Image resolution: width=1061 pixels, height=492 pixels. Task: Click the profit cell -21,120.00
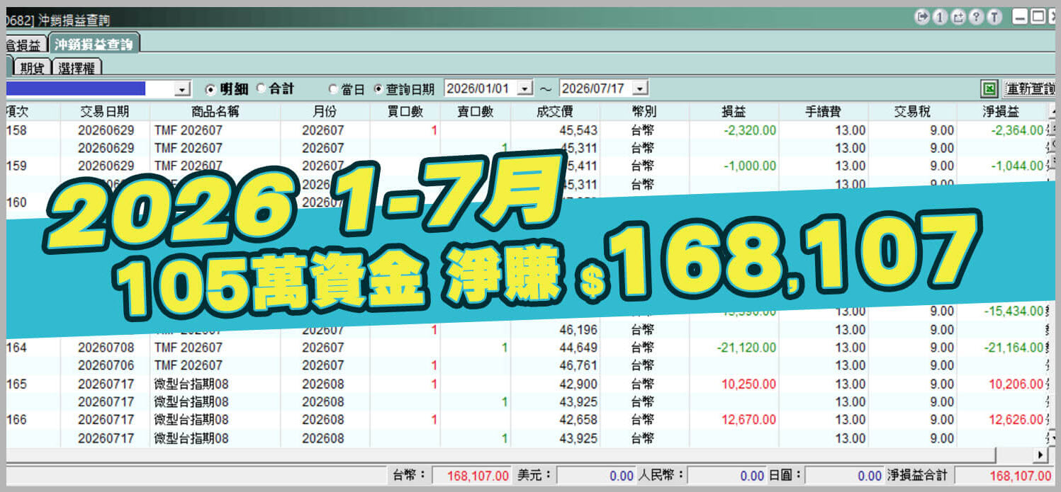746,348
